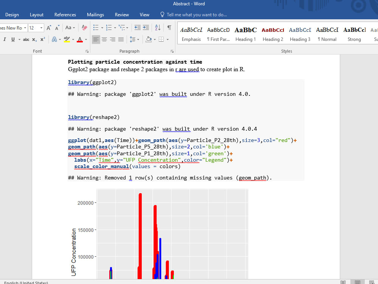Click heading 'Plotting particle concentration against time'

[x=135, y=62]
